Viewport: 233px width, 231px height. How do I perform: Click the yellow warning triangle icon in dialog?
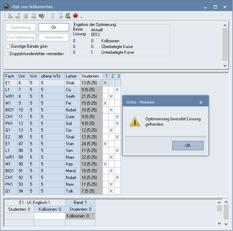pos(135,122)
